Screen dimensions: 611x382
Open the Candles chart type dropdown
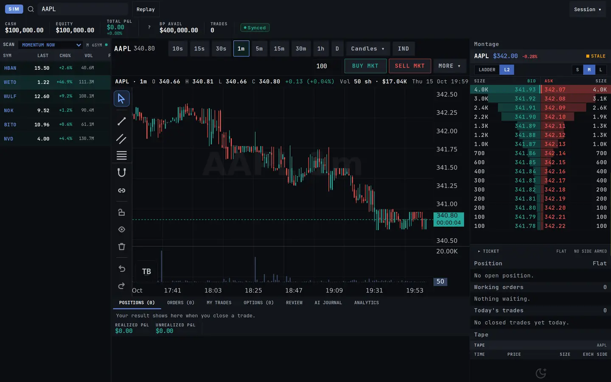pyautogui.click(x=367, y=49)
